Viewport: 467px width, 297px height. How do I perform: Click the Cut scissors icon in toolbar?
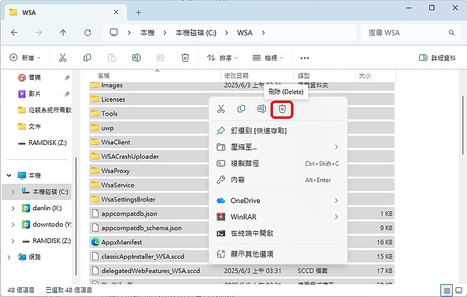pyautogui.click(x=62, y=58)
